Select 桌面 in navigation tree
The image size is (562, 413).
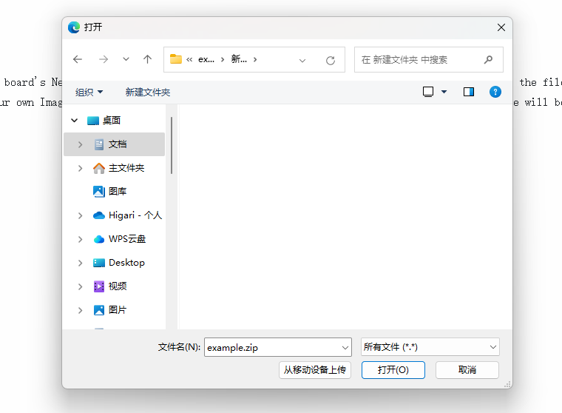click(112, 121)
